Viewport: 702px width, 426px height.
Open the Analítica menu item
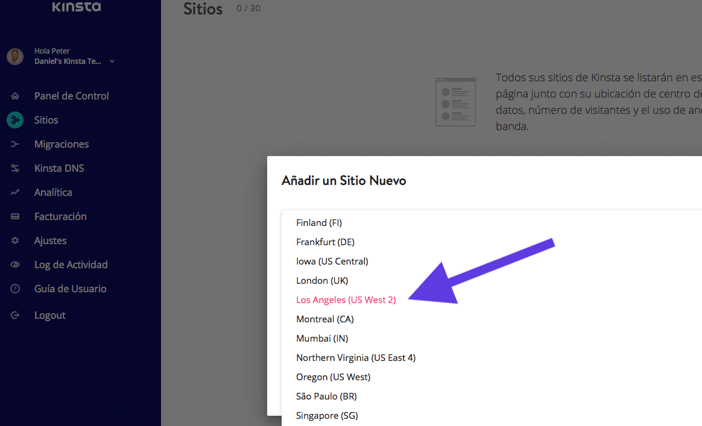(x=53, y=192)
